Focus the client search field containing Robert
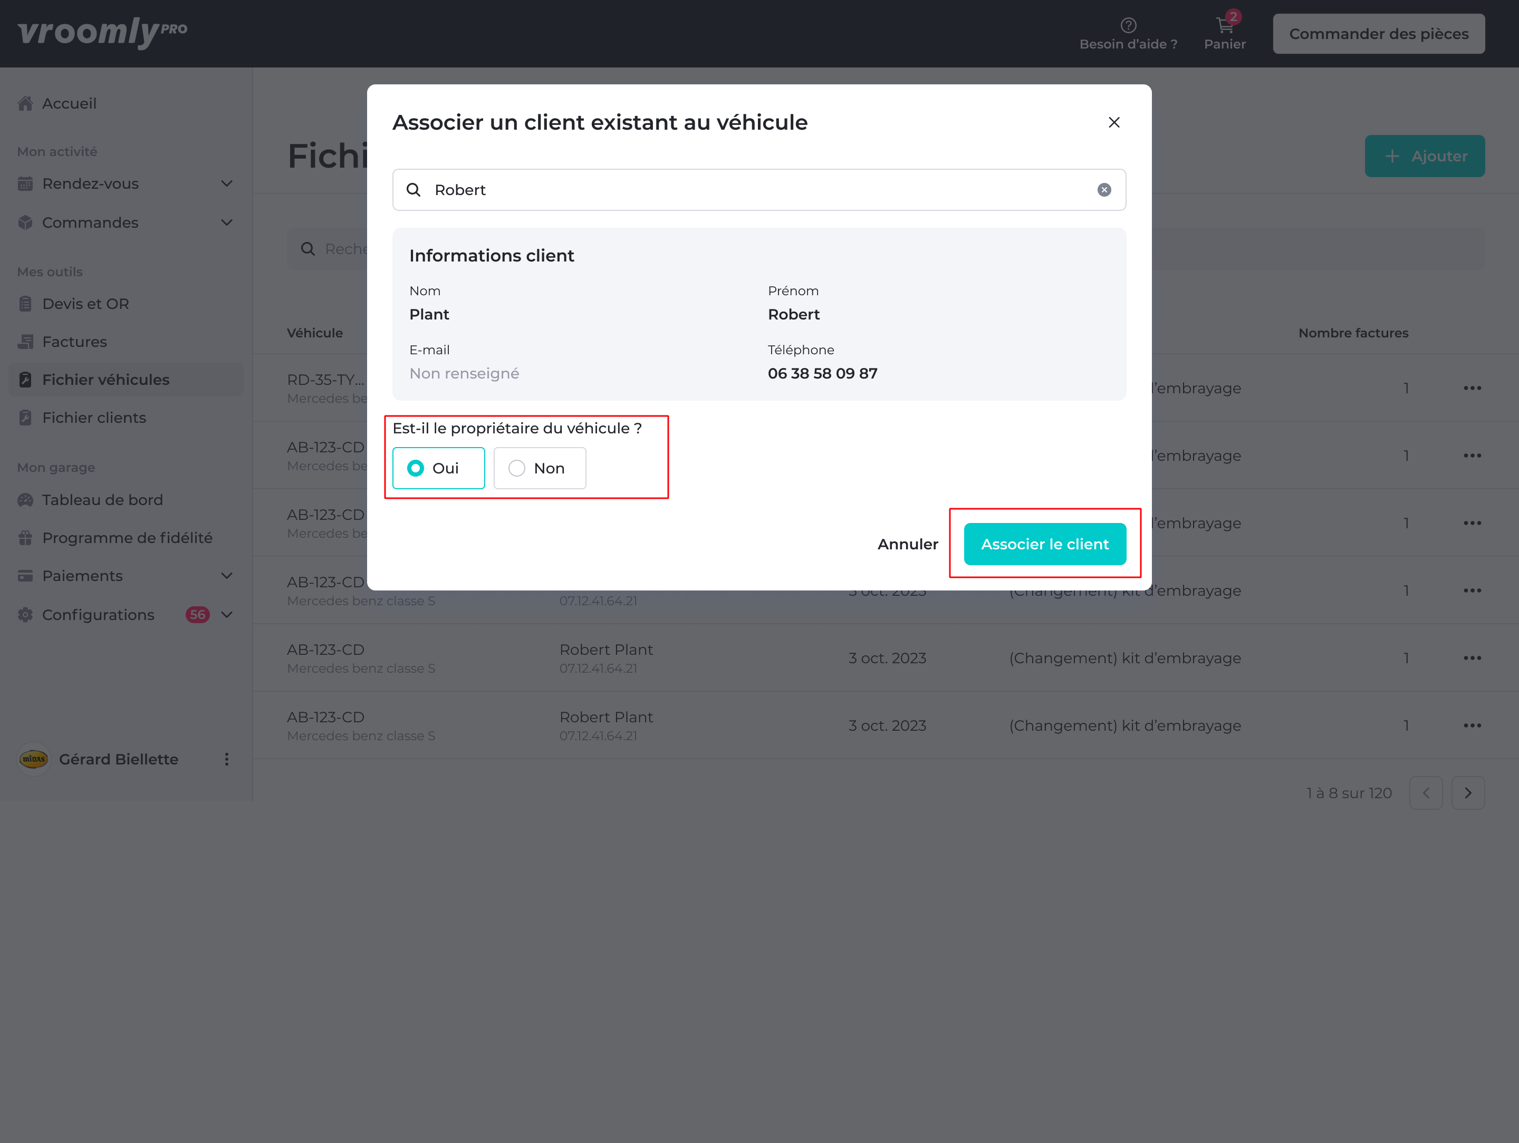 755,190
